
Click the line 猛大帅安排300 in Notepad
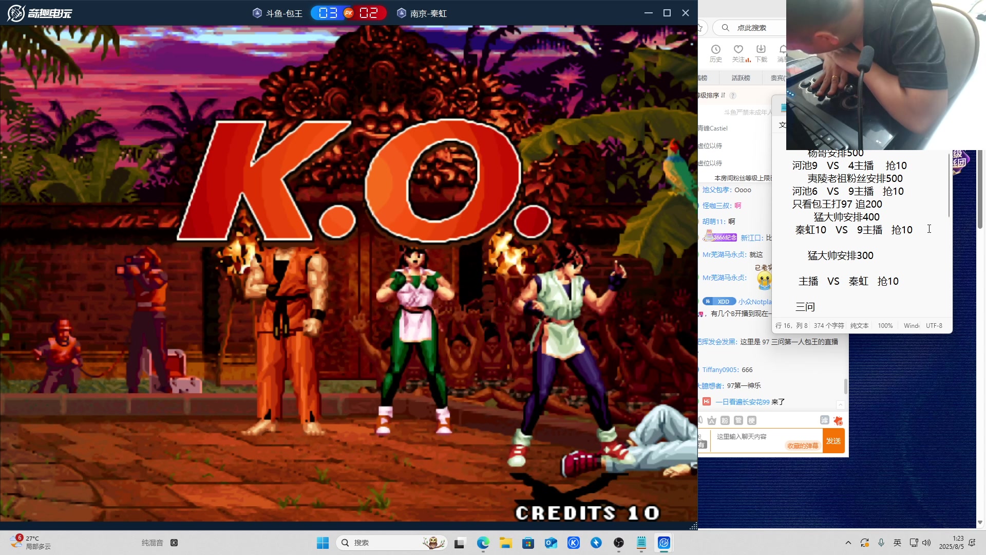(840, 255)
